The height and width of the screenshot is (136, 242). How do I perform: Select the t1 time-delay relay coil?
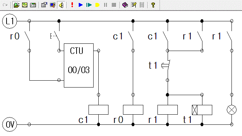coord(202,110)
